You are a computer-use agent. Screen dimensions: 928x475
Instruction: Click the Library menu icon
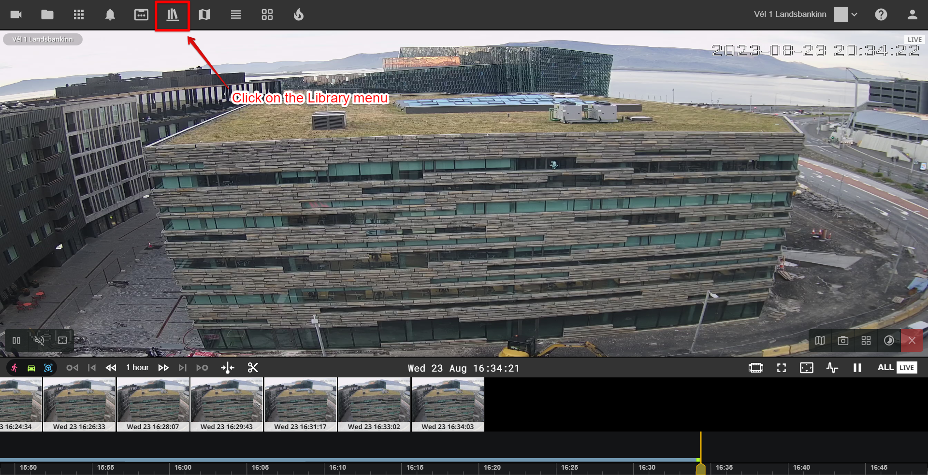173,15
